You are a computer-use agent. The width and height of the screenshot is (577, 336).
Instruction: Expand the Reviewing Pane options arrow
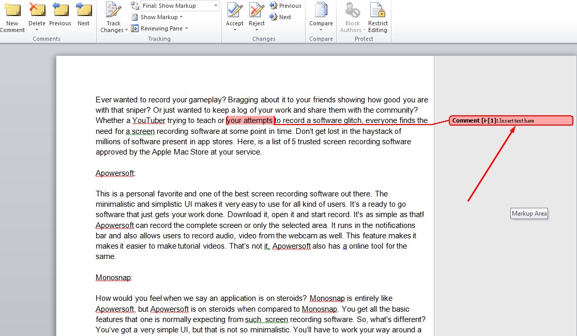pos(186,28)
